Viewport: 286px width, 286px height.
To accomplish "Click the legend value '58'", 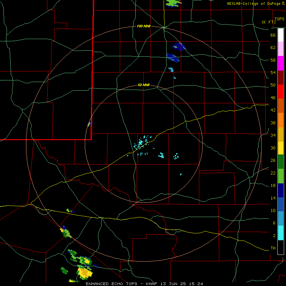I will (x=273, y=60).
